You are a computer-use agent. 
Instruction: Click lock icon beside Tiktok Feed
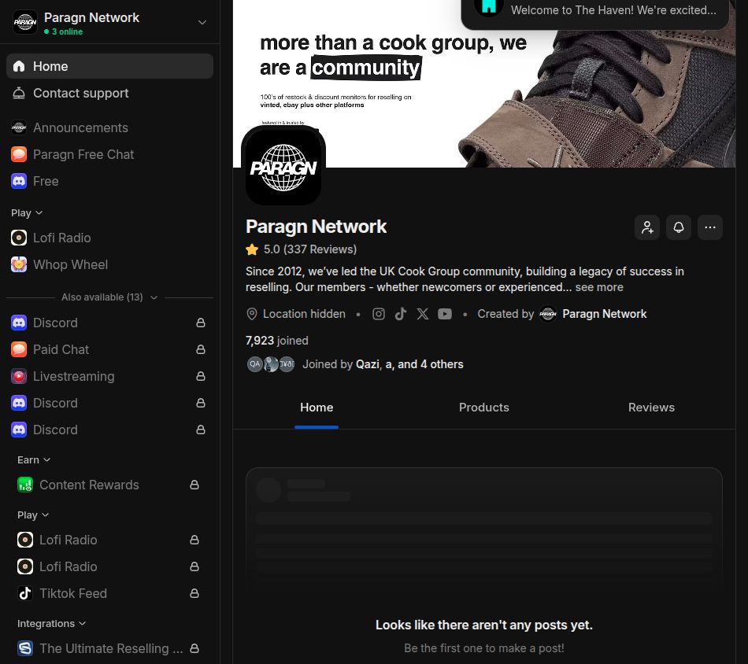click(194, 593)
